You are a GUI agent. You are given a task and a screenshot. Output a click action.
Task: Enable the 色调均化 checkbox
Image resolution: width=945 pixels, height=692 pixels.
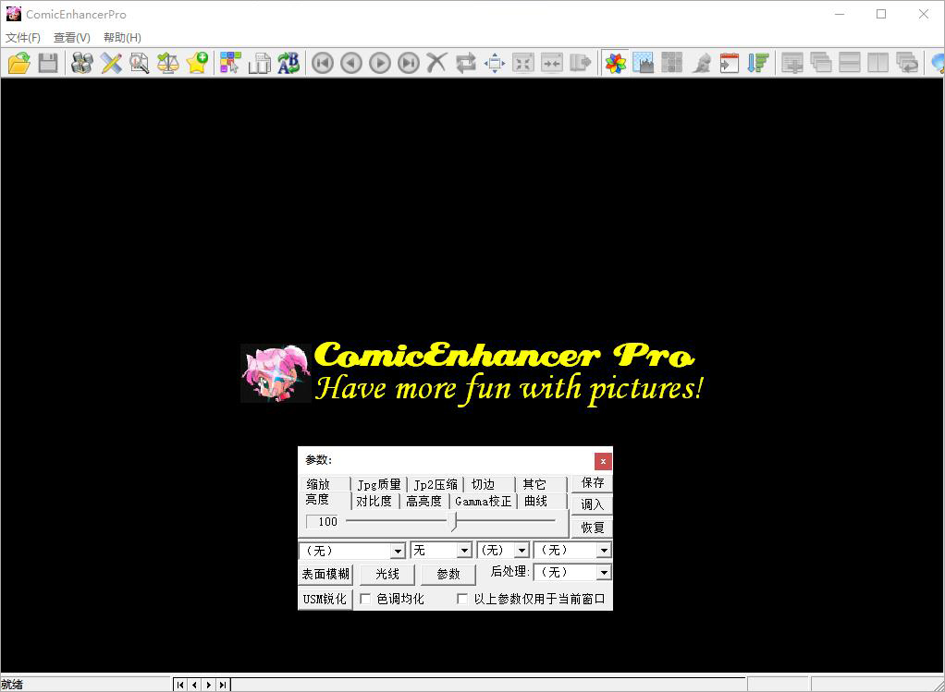[365, 599]
